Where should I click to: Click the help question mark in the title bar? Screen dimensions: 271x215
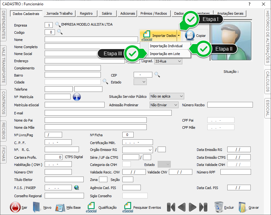click(249, 4)
